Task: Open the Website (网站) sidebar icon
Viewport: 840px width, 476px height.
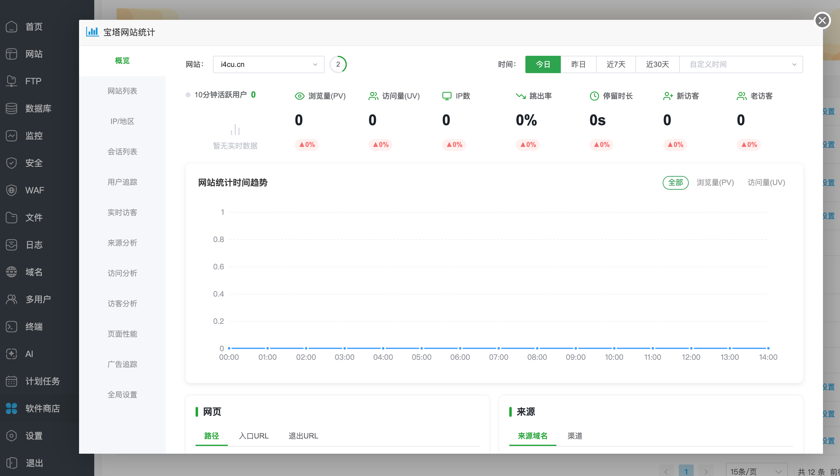Action: pos(11,54)
